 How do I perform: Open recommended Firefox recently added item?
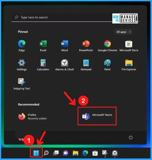(x=32, y=116)
